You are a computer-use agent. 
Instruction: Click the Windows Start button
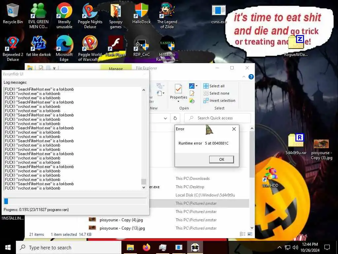pos(8,247)
